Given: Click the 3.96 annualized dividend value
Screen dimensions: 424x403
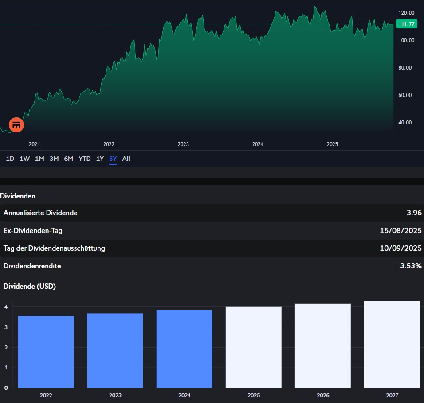Looking at the screenshot, I should pyautogui.click(x=414, y=213).
